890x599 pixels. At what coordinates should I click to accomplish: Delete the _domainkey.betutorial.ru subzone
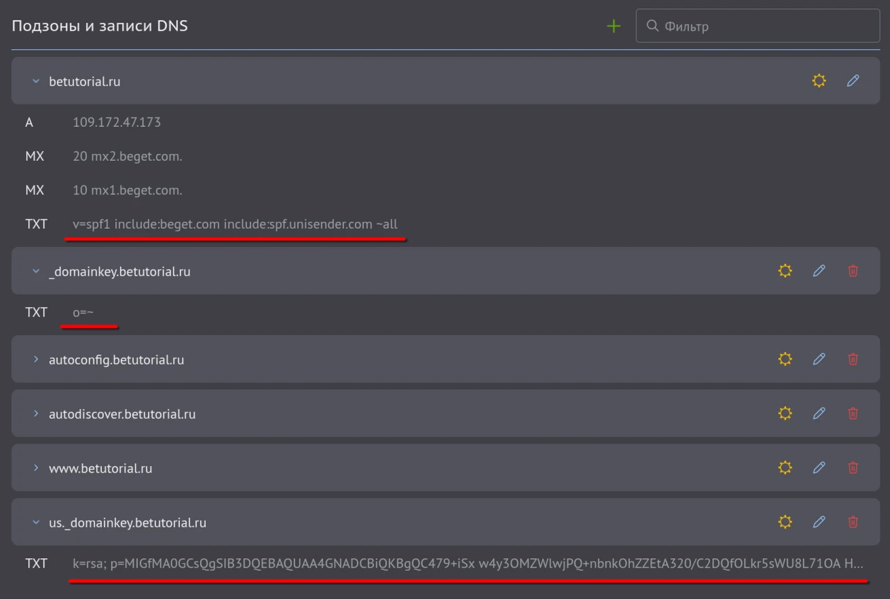click(x=853, y=271)
